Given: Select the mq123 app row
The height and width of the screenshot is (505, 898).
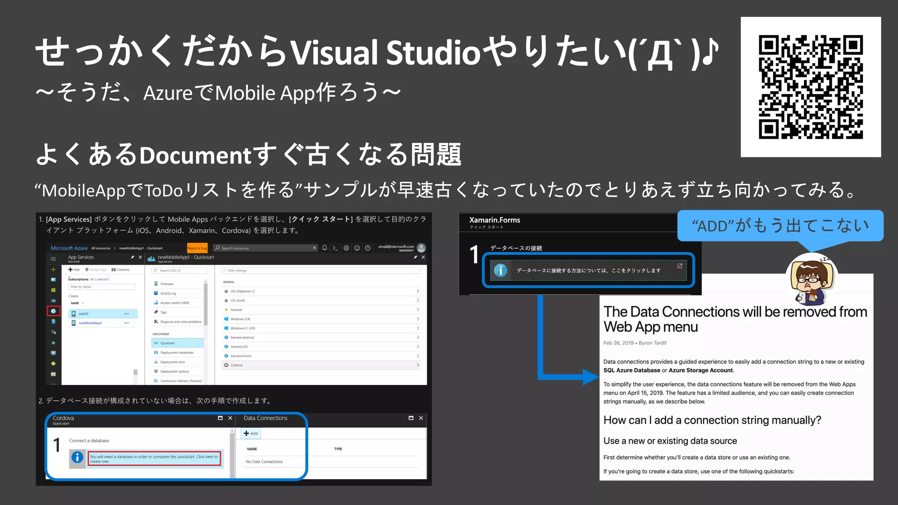Looking at the screenshot, I should tap(103, 313).
